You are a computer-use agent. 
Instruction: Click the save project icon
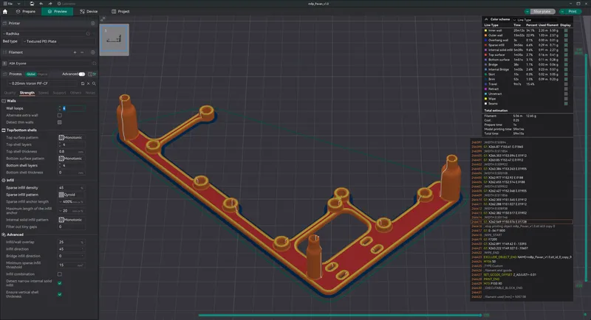[x=32, y=4]
